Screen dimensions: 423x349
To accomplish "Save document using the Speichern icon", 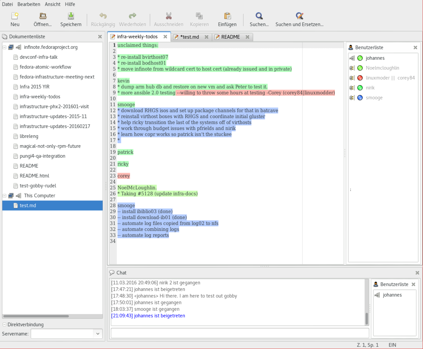I will click(71, 16).
